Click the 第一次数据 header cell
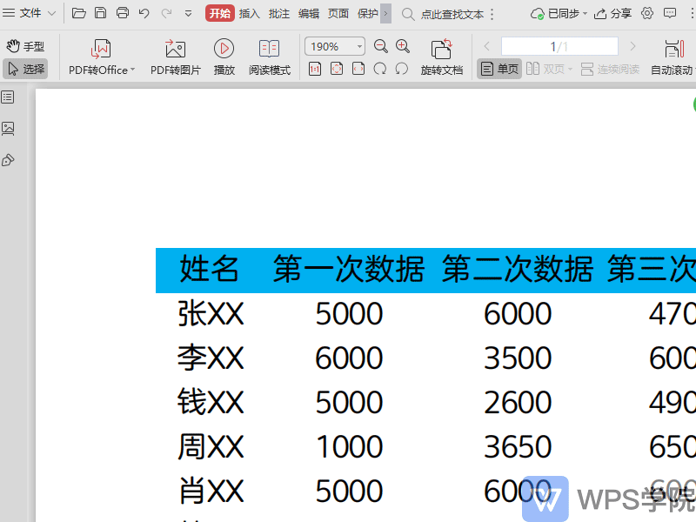The image size is (696, 522). tap(349, 269)
